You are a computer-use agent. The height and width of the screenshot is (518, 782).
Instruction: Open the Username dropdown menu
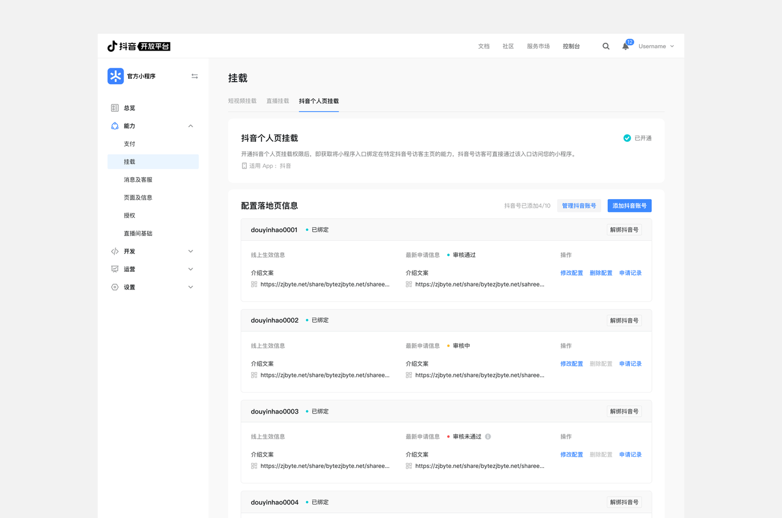[x=656, y=46]
